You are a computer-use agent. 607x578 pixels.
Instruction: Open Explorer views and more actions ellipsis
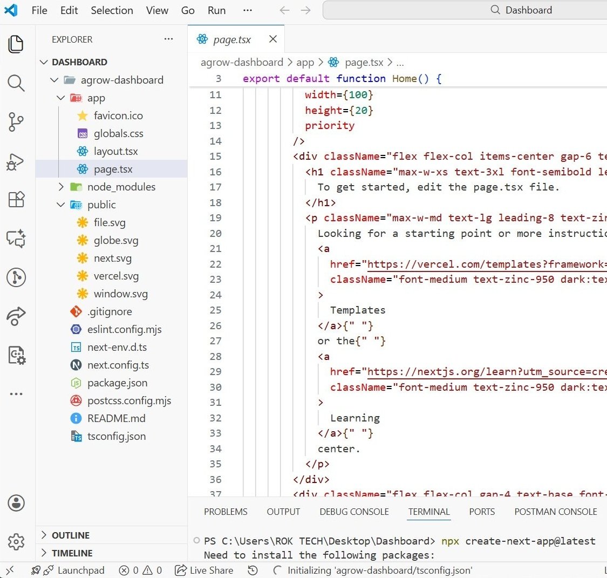click(x=168, y=39)
